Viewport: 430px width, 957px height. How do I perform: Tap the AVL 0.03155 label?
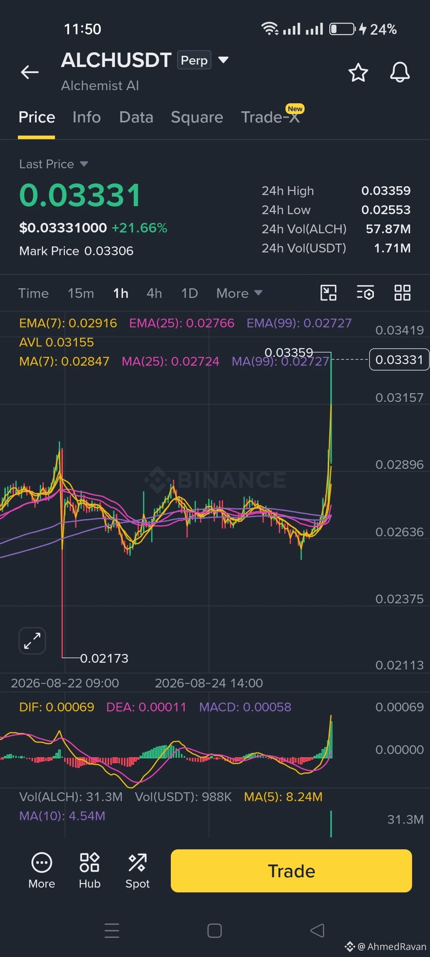pyautogui.click(x=57, y=342)
